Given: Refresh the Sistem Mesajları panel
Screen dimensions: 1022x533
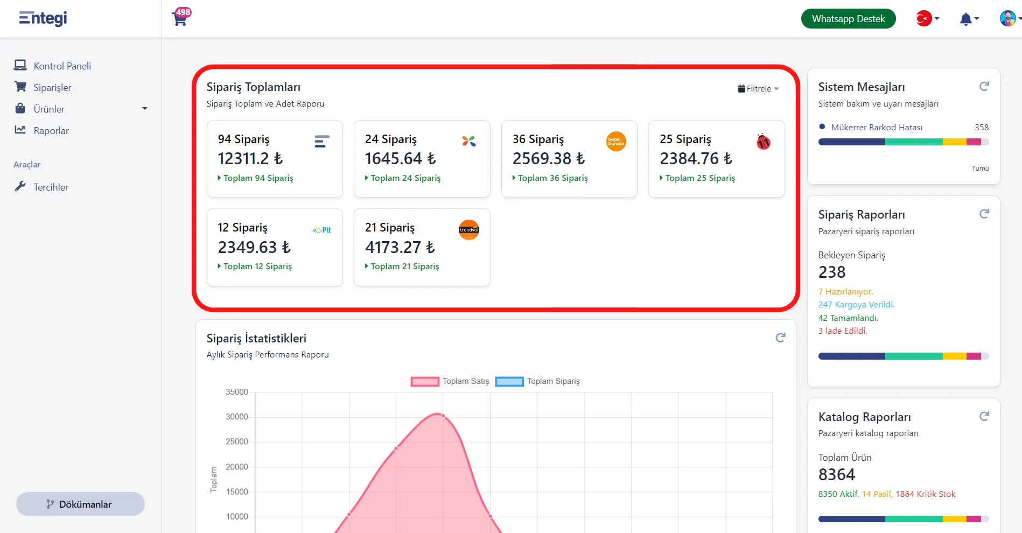Looking at the screenshot, I should (984, 86).
